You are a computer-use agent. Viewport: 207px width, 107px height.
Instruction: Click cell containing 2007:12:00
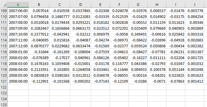click(18, 46)
